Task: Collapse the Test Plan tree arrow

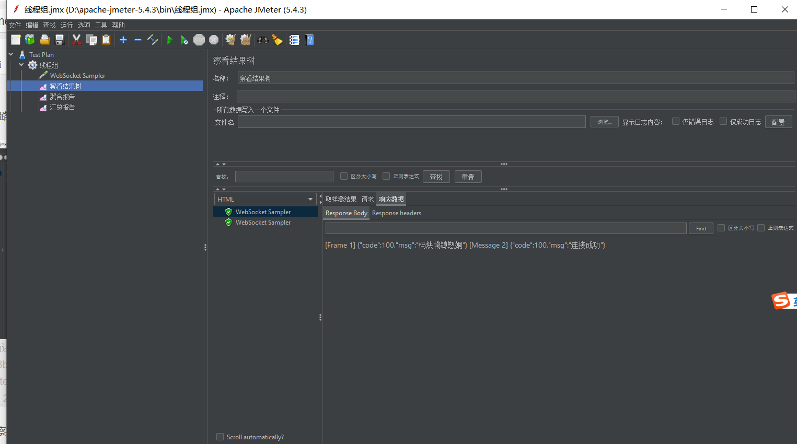Action: click(11, 54)
